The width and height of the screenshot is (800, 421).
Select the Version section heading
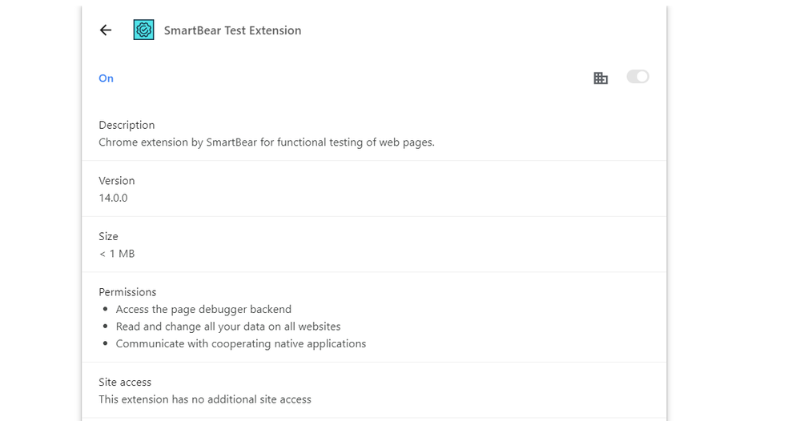pyautogui.click(x=117, y=181)
